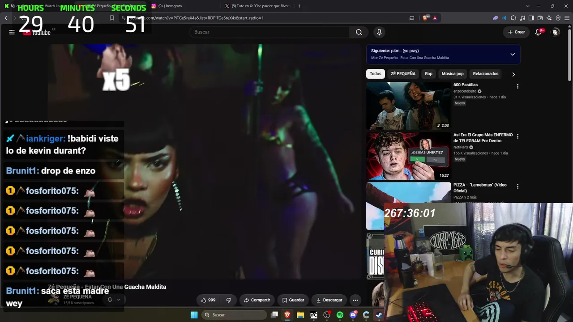Open the Brave main menu button
The height and width of the screenshot is (322, 573).
(x=567, y=18)
